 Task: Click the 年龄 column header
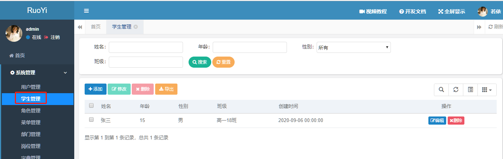pyautogui.click(x=145, y=106)
